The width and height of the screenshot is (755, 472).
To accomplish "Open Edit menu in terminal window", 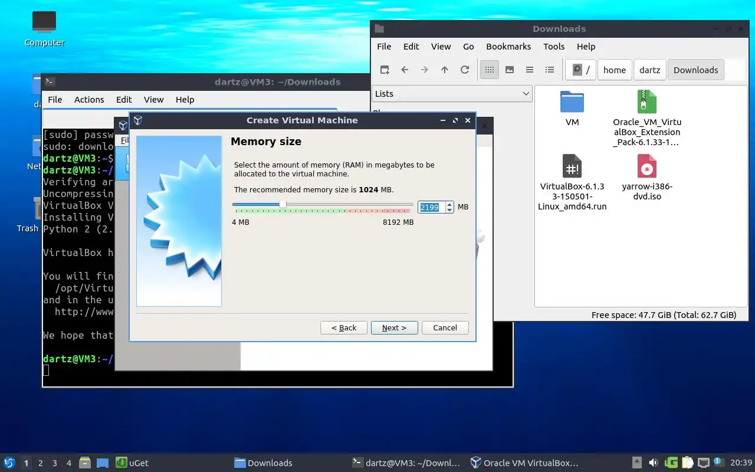I will (124, 99).
